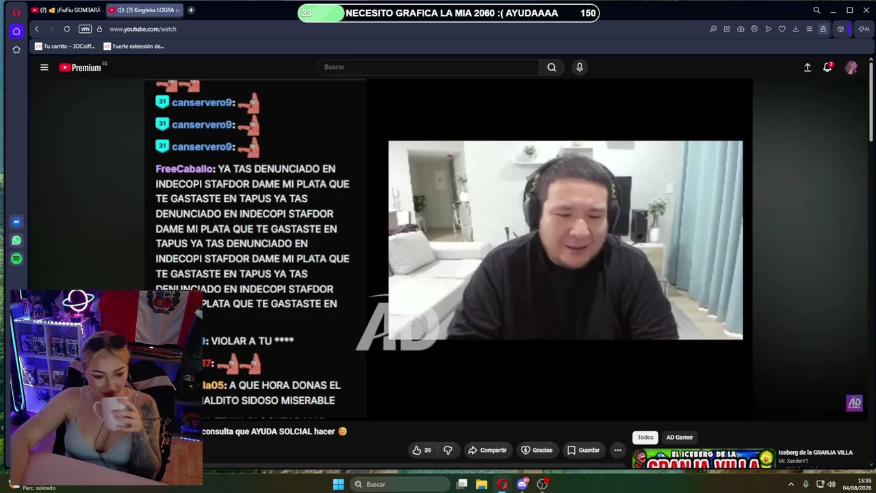Screen dimensions: 876x493
Task: Open bookmarks star in Opera sidebar
Action: (x=16, y=49)
